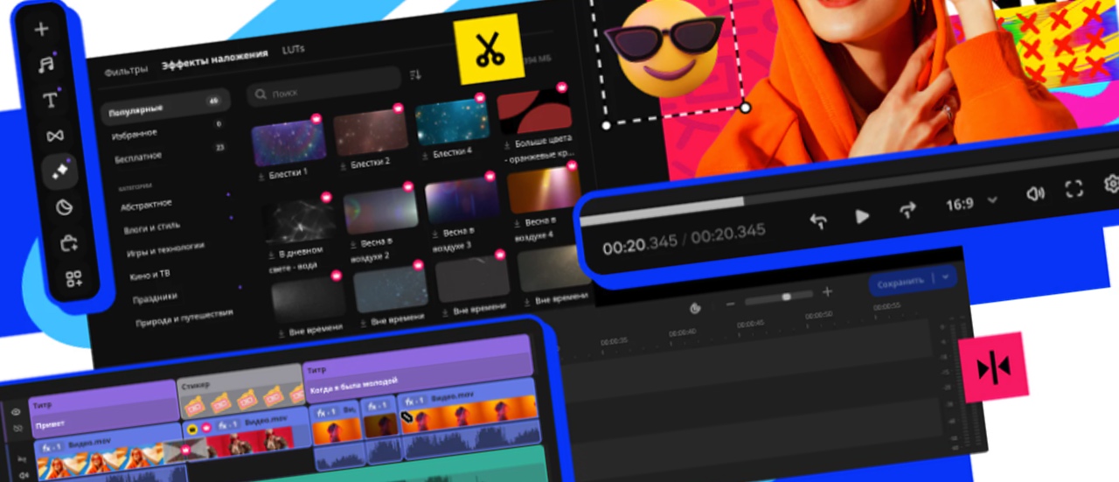Click the timeline zoom slider handle
The height and width of the screenshot is (482, 1119).
tap(786, 297)
